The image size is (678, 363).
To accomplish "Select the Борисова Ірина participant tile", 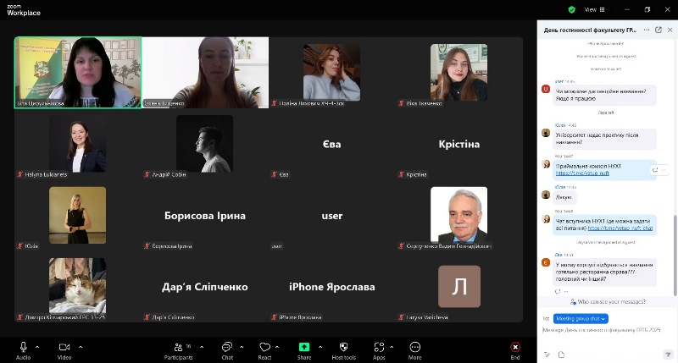I will tap(205, 216).
